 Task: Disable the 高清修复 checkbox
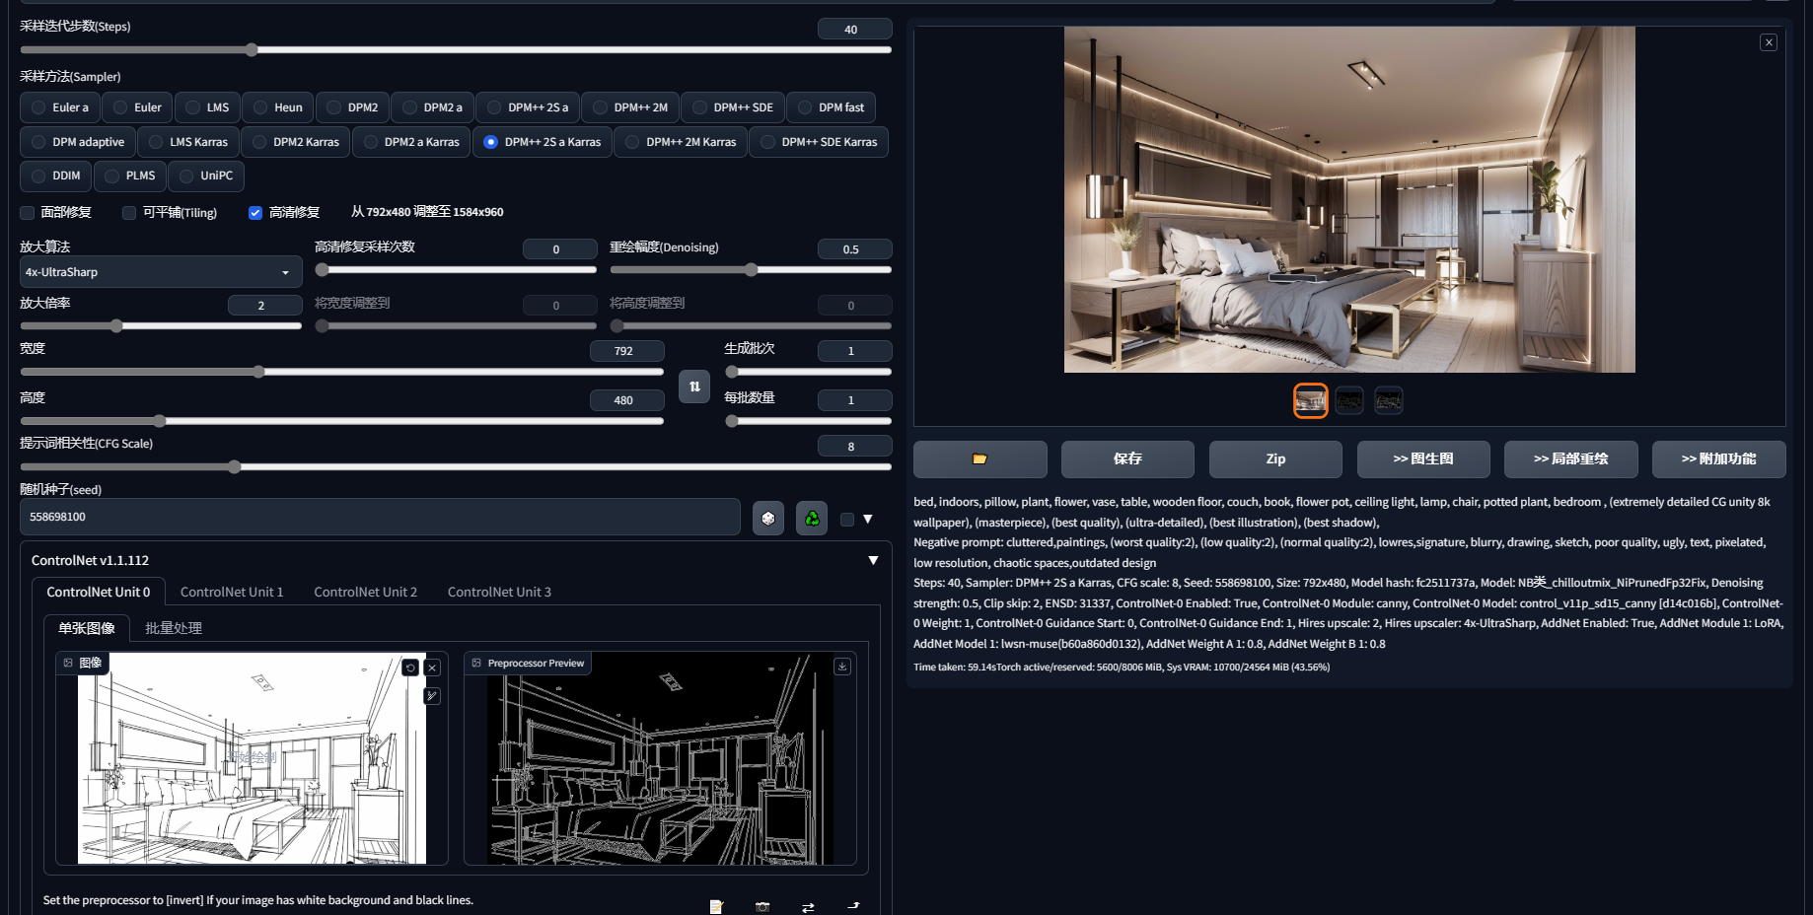click(x=255, y=213)
